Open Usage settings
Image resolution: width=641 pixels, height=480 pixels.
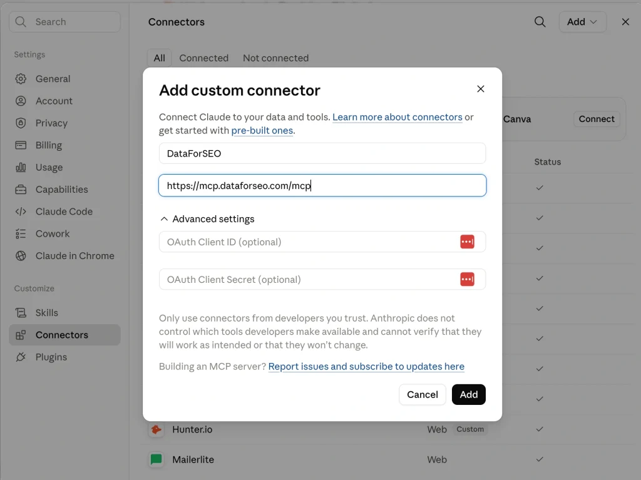[64, 167]
